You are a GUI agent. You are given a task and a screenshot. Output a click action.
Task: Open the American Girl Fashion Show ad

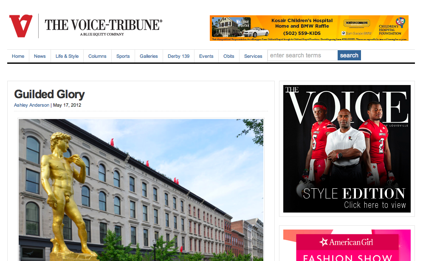347,245
